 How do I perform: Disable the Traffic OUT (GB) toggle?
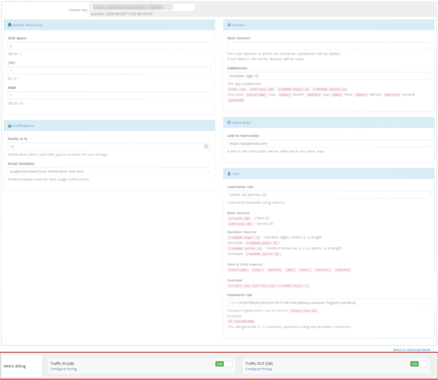(418, 364)
